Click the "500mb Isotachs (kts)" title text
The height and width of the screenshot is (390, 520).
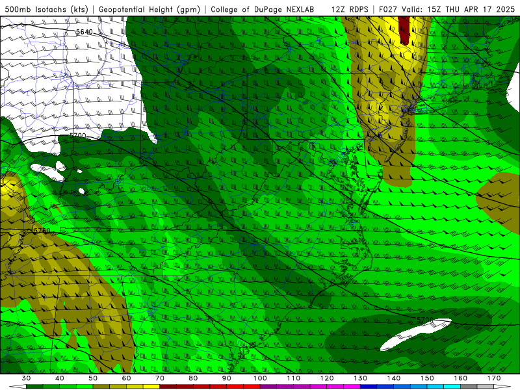(46, 9)
